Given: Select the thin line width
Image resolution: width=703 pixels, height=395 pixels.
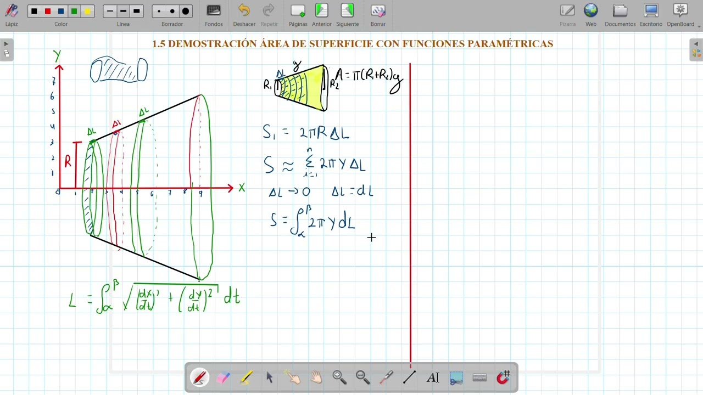Looking at the screenshot, I should (x=110, y=11).
